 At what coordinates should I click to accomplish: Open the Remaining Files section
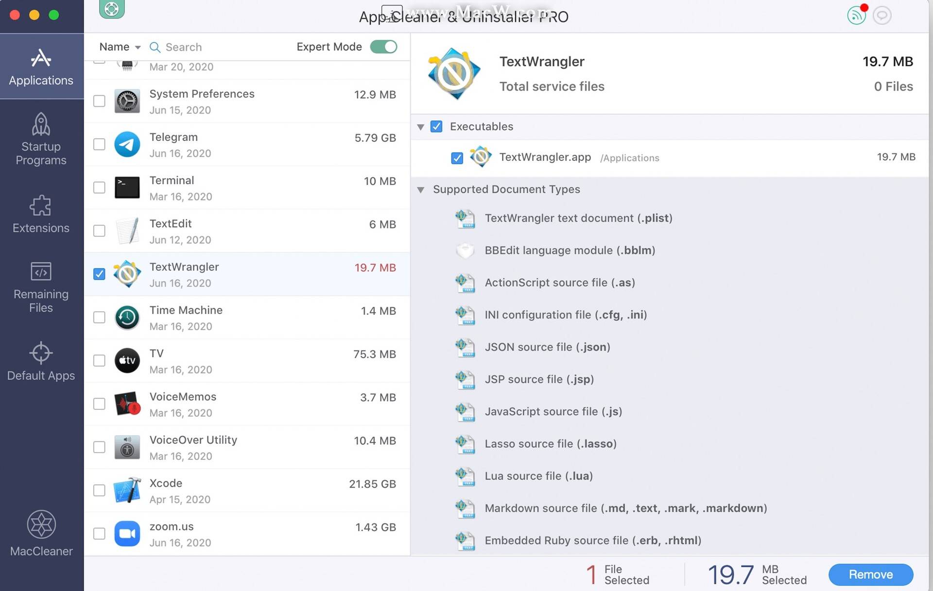coord(41,287)
